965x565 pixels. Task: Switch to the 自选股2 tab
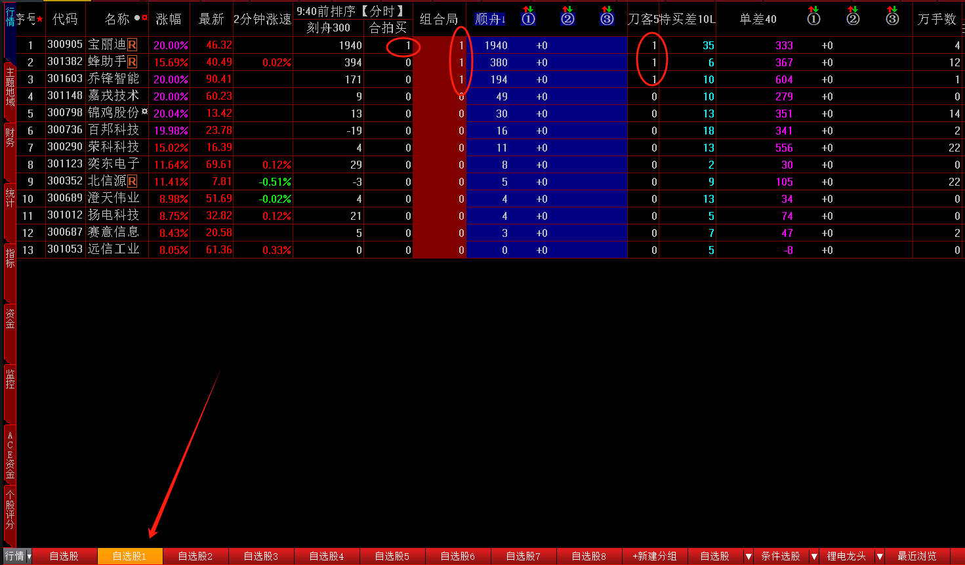tap(195, 556)
